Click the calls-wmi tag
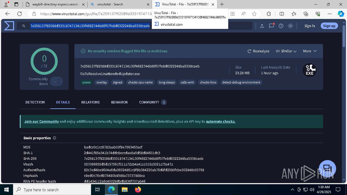The height and width of the screenshot is (195, 347). [x=187, y=82]
